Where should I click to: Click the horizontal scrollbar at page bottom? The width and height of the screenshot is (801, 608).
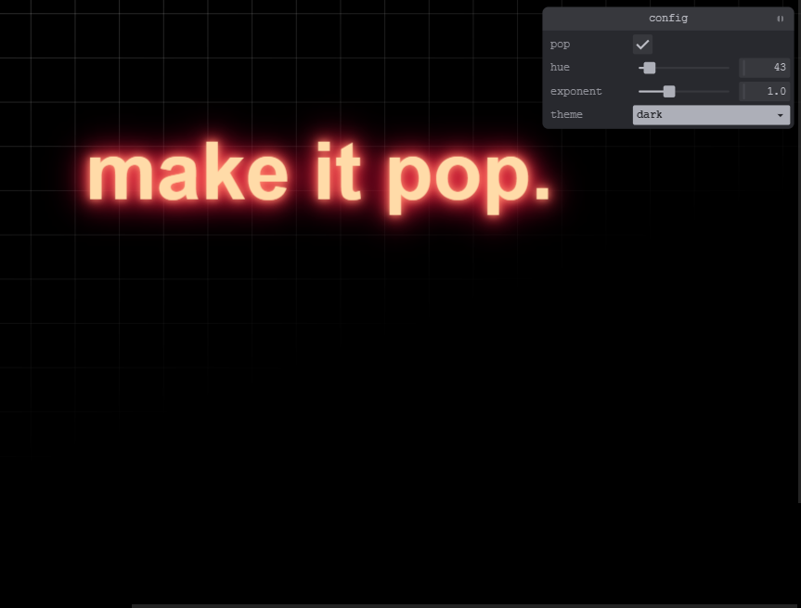pos(464,605)
